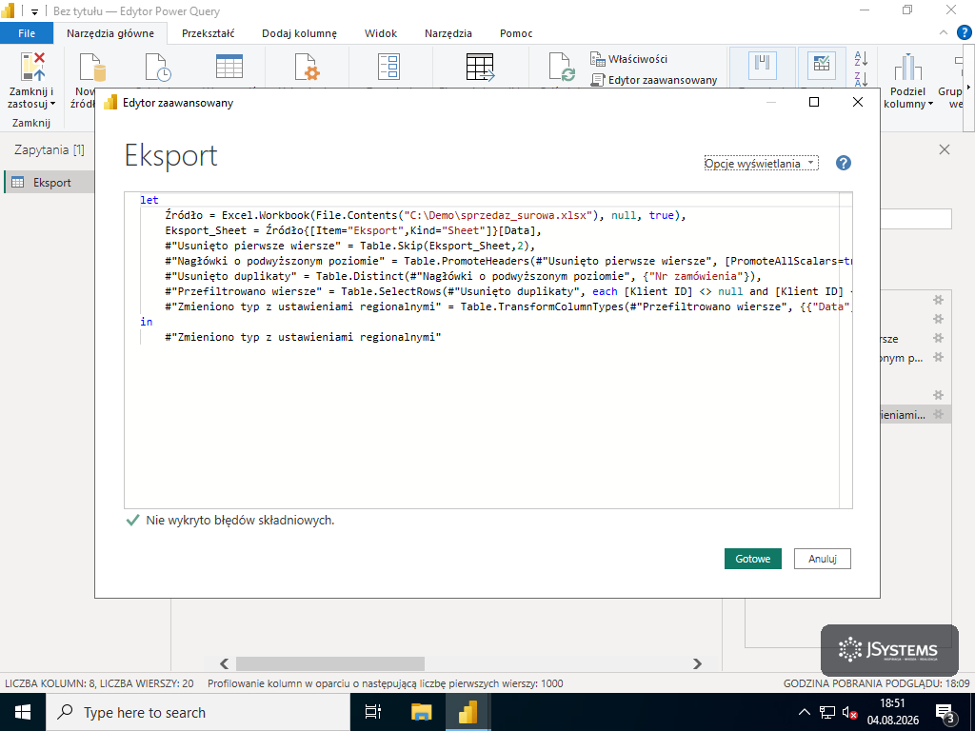Open Właściwości in the ribbon
The height and width of the screenshot is (731, 975).
628,59
